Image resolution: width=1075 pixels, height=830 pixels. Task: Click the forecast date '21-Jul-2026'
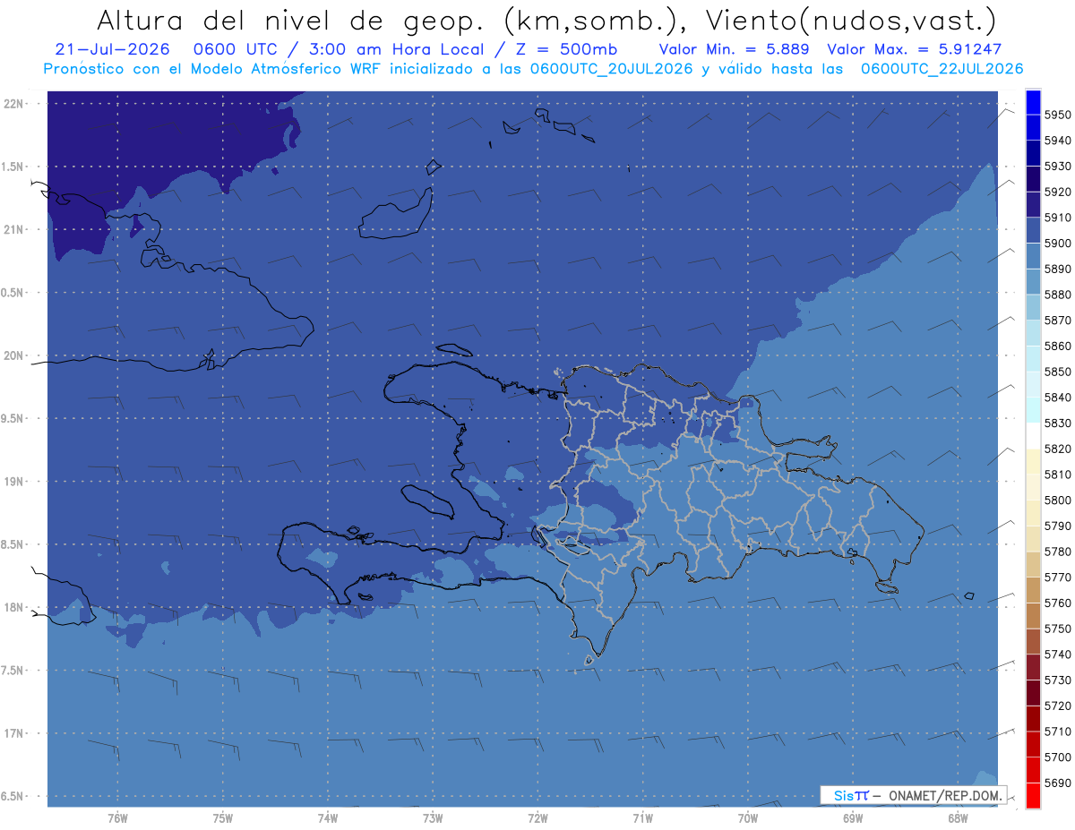point(112,50)
